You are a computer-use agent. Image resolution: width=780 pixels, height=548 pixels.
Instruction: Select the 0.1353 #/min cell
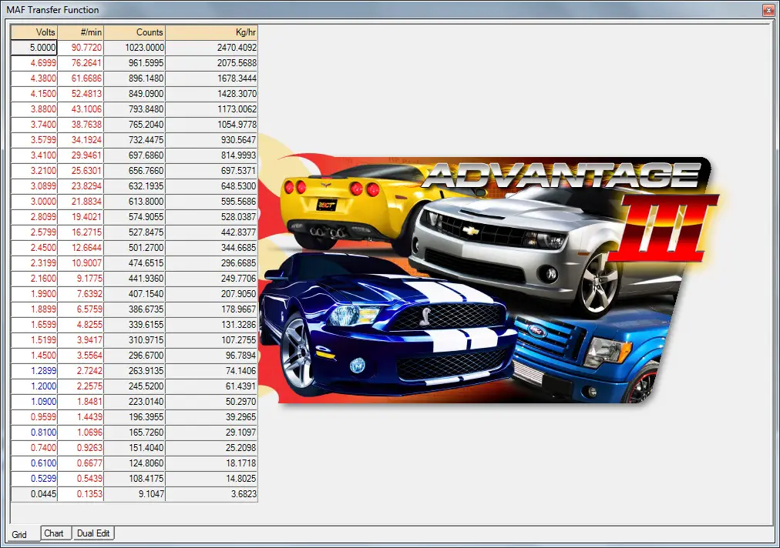[x=81, y=494]
